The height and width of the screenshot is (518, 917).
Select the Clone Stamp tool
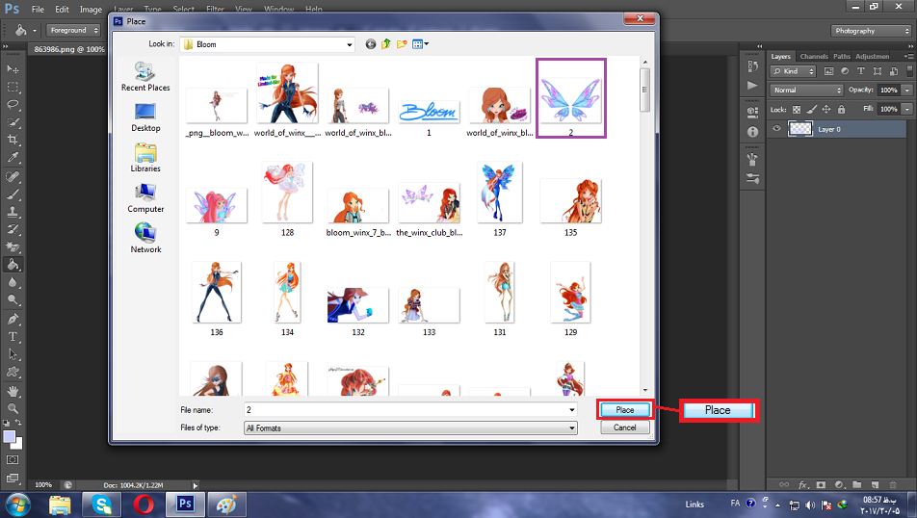[x=13, y=212]
